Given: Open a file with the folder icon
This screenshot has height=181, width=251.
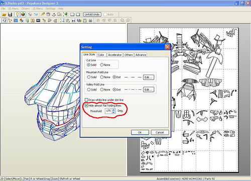Looking at the screenshot, I should point(4,15).
